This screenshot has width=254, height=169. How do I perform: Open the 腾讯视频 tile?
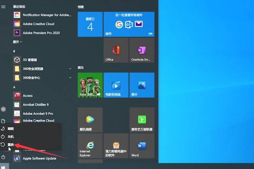[90, 120]
